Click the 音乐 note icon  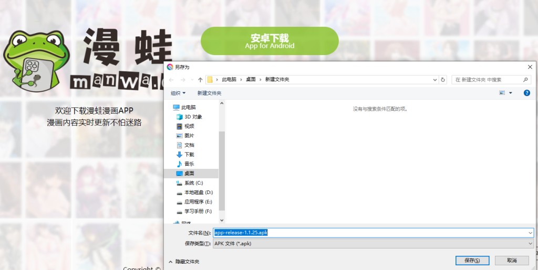179,164
